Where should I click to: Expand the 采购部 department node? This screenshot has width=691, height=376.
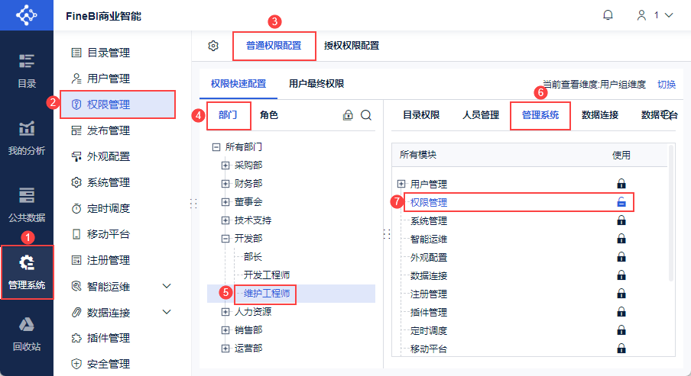(225, 165)
